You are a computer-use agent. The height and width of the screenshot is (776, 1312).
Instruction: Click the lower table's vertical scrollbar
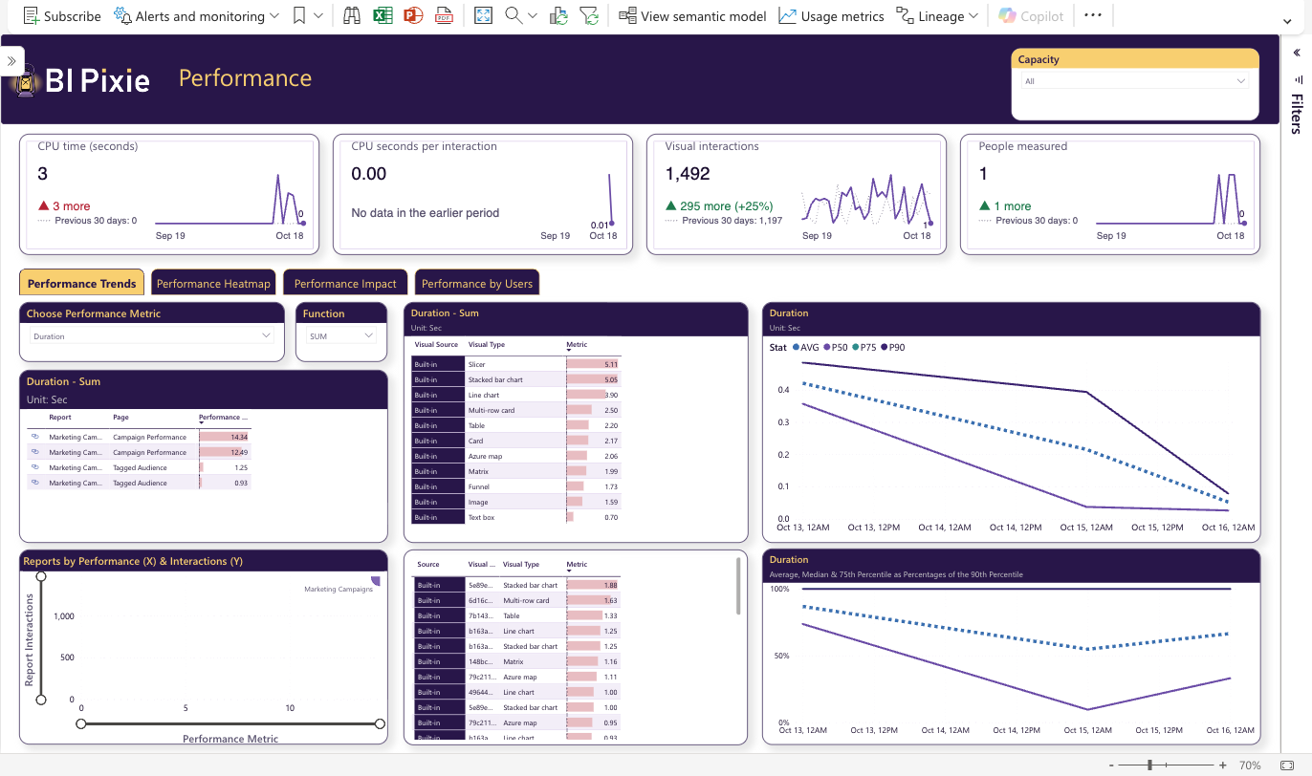739,586
